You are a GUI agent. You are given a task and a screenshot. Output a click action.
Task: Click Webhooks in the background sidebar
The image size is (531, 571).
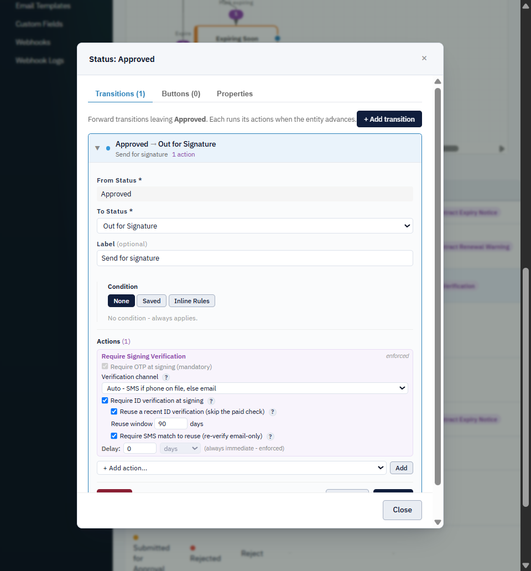33,42
